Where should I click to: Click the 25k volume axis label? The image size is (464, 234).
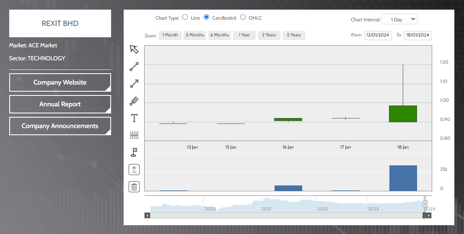[444, 169]
